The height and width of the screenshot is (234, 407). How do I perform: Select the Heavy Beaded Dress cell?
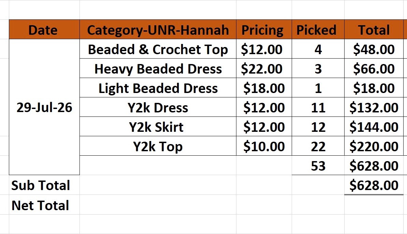[x=158, y=68]
